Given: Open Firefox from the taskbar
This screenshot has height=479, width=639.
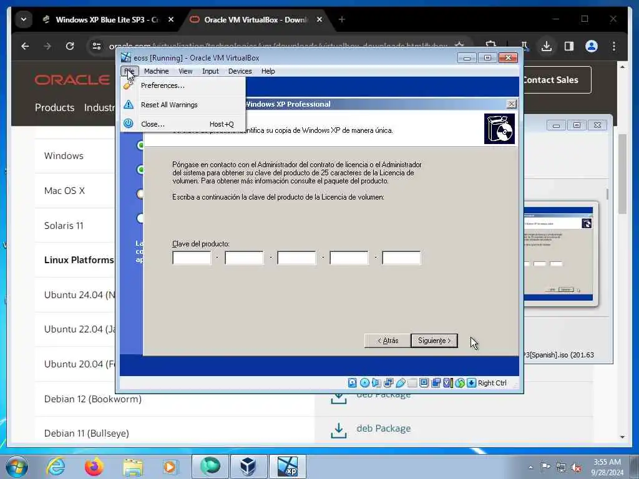Looking at the screenshot, I should [94, 467].
